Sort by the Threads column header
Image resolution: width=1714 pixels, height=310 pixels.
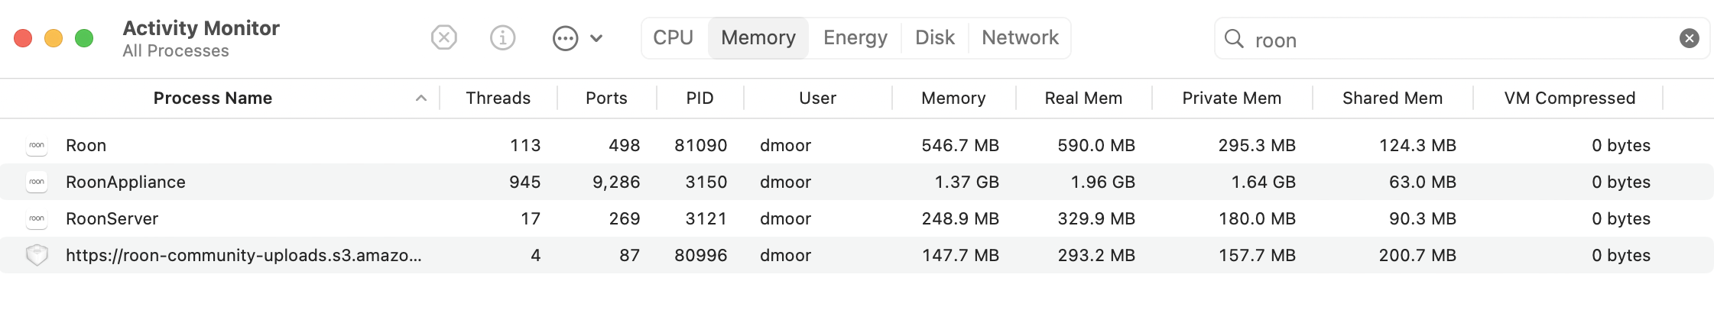click(498, 98)
